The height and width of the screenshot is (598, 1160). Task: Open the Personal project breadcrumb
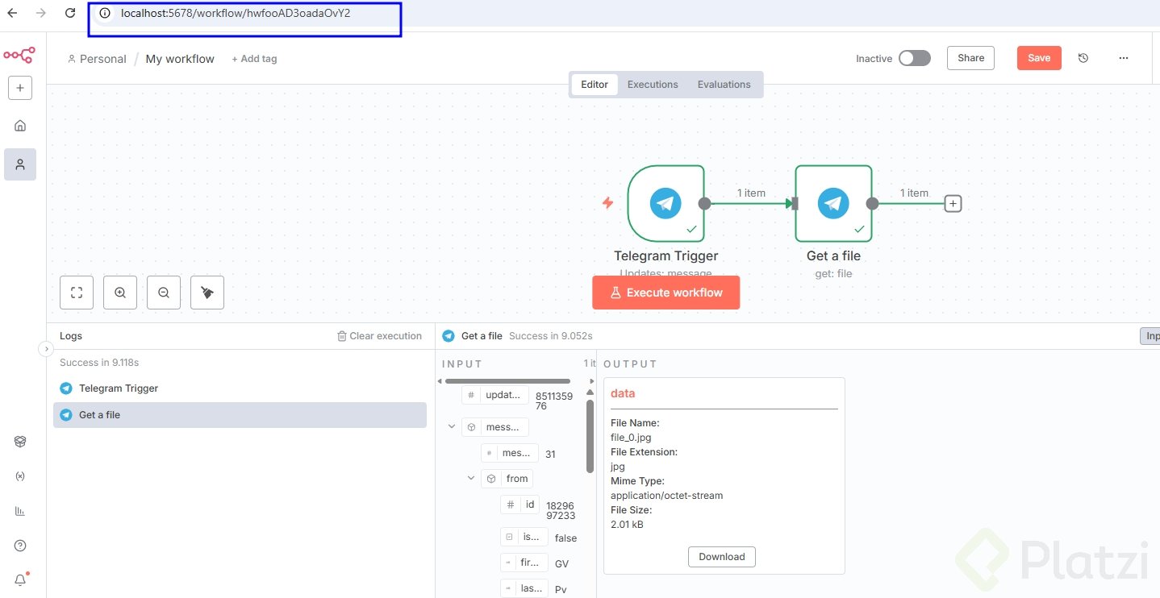coord(97,59)
